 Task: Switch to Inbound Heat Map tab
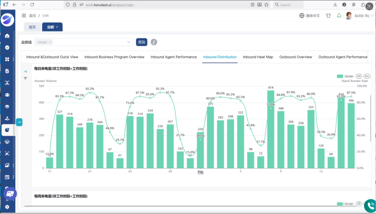click(x=258, y=57)
